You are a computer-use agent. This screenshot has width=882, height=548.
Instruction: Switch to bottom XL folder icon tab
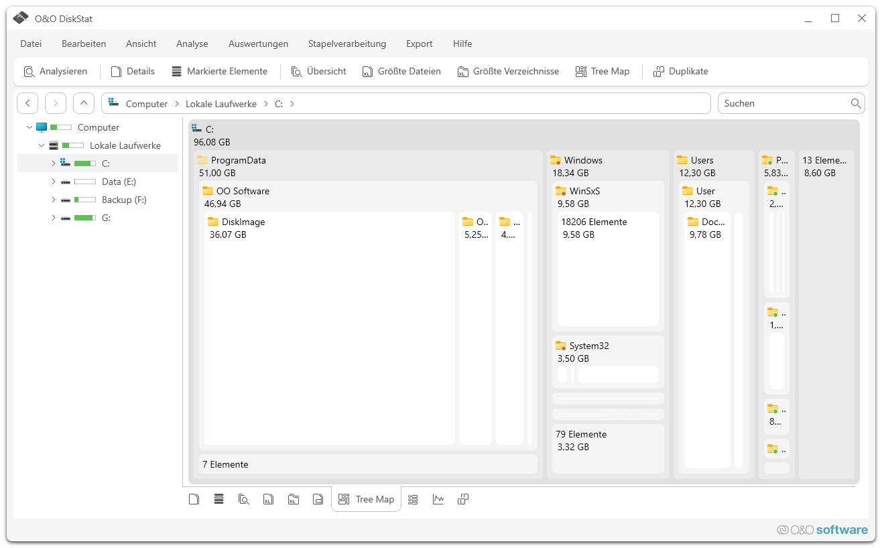click(x=293, y=499)
